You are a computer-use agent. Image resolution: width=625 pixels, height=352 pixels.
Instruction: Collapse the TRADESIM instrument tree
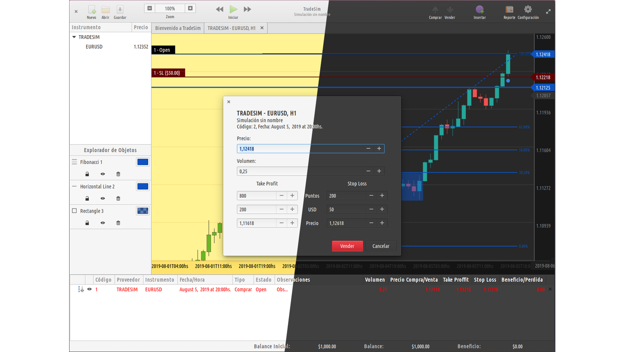[74, 37]
